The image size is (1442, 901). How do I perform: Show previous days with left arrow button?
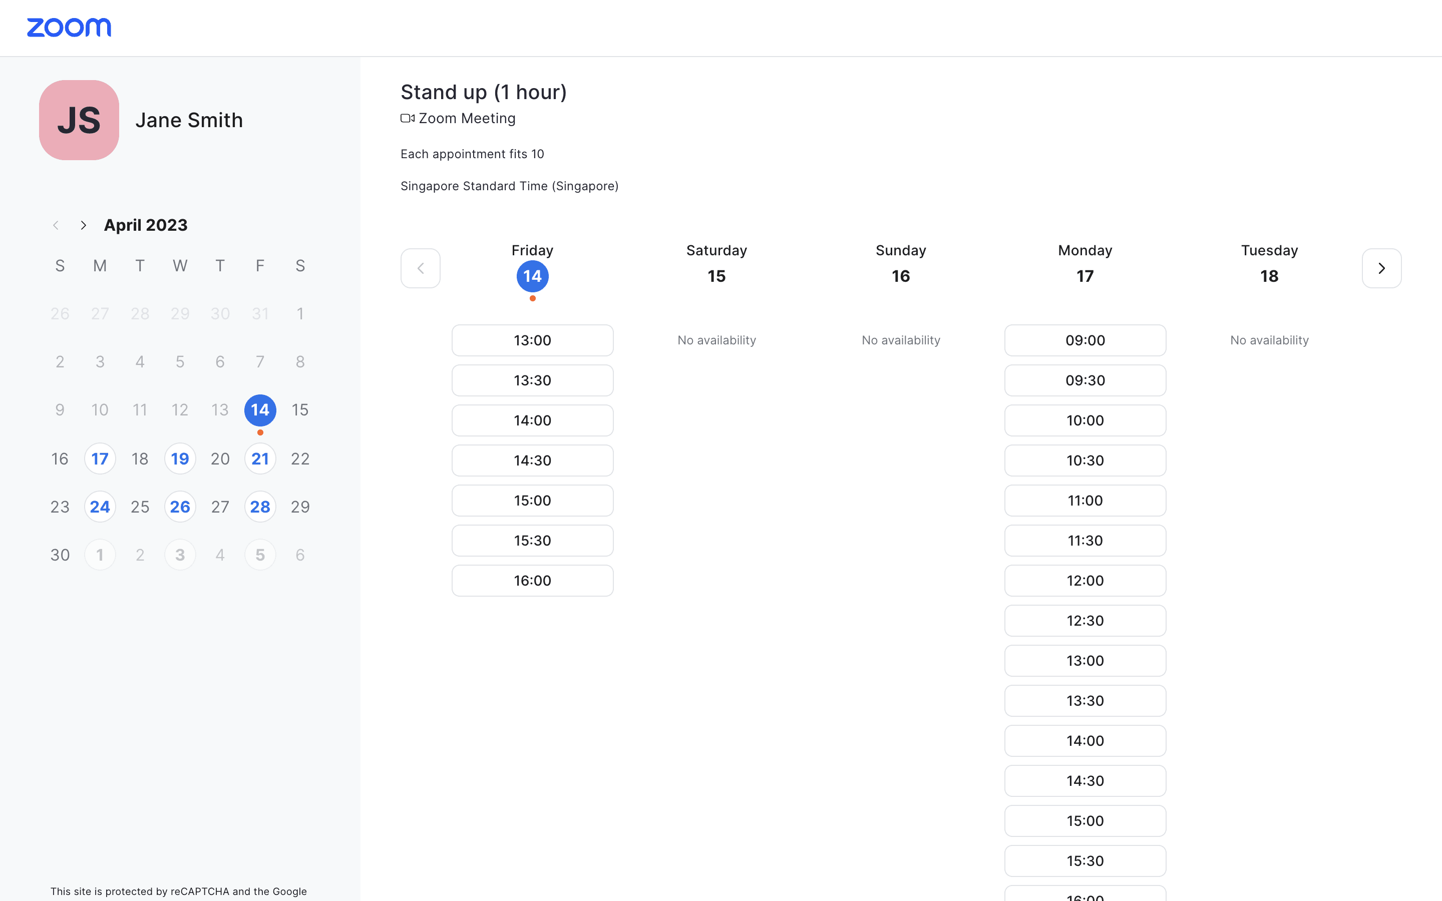tap(421, 268)
